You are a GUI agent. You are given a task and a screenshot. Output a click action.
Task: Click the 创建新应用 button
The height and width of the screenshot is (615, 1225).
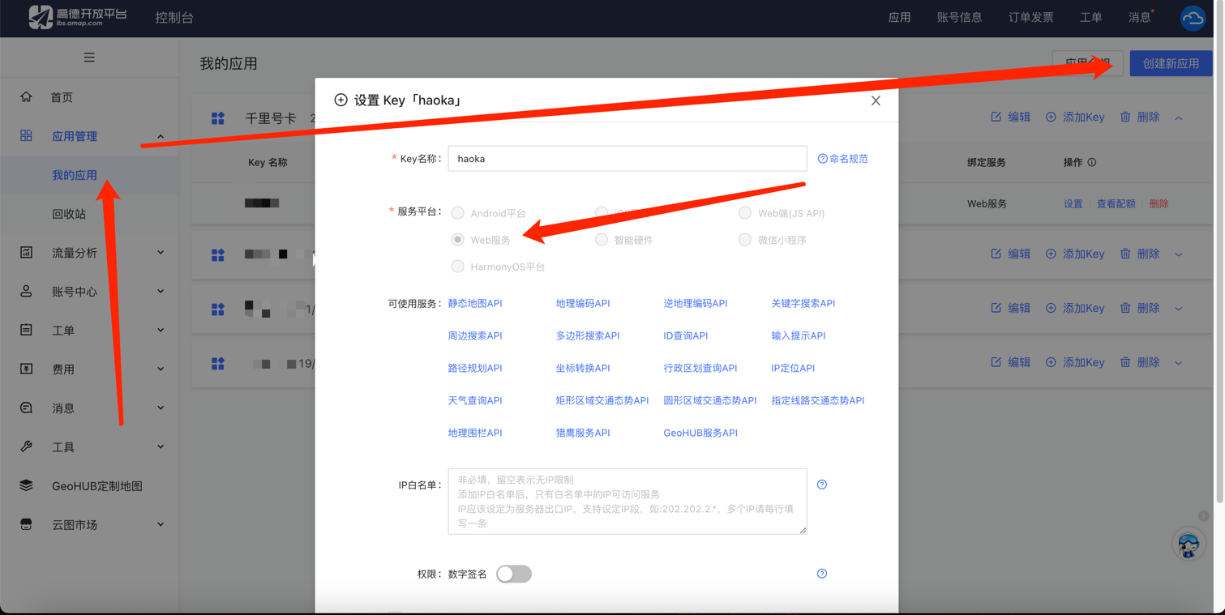click(1170, 62)
